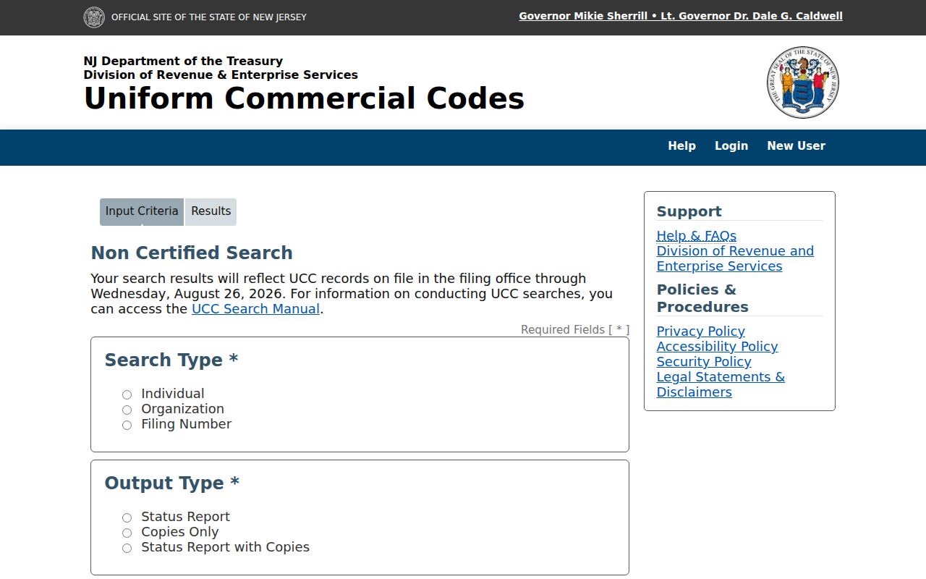
Task: Click New User in navigation bar
Action: coord(796,146)
